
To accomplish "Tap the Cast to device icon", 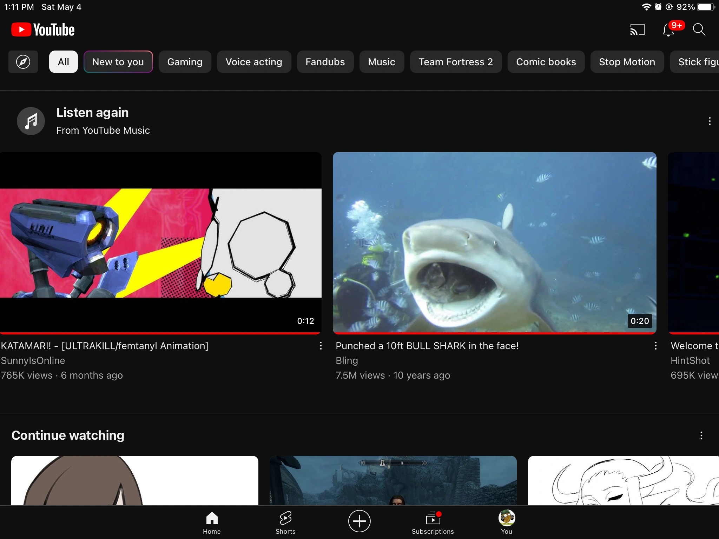I will (x=637, y=30).
